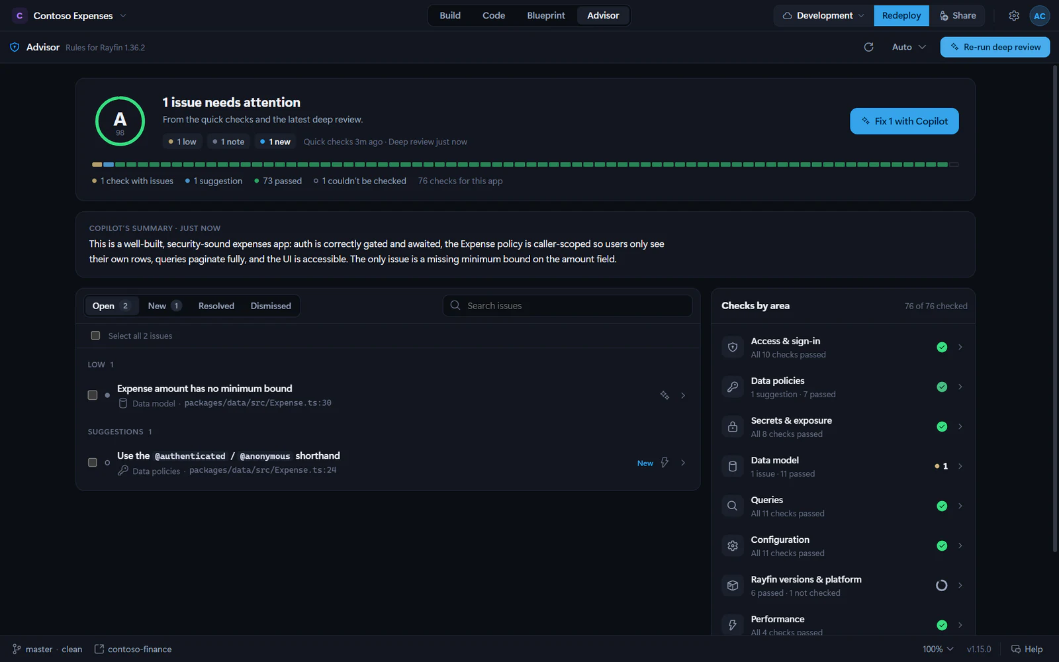Open the contoso-finance link

(133, 649)
